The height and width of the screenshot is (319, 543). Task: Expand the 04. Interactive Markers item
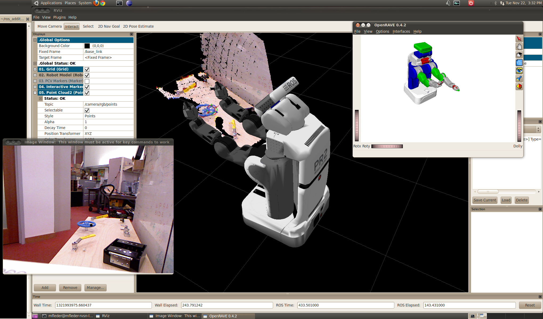pos(35,87)
